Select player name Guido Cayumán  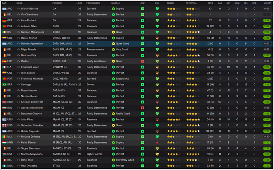point(30,131)
